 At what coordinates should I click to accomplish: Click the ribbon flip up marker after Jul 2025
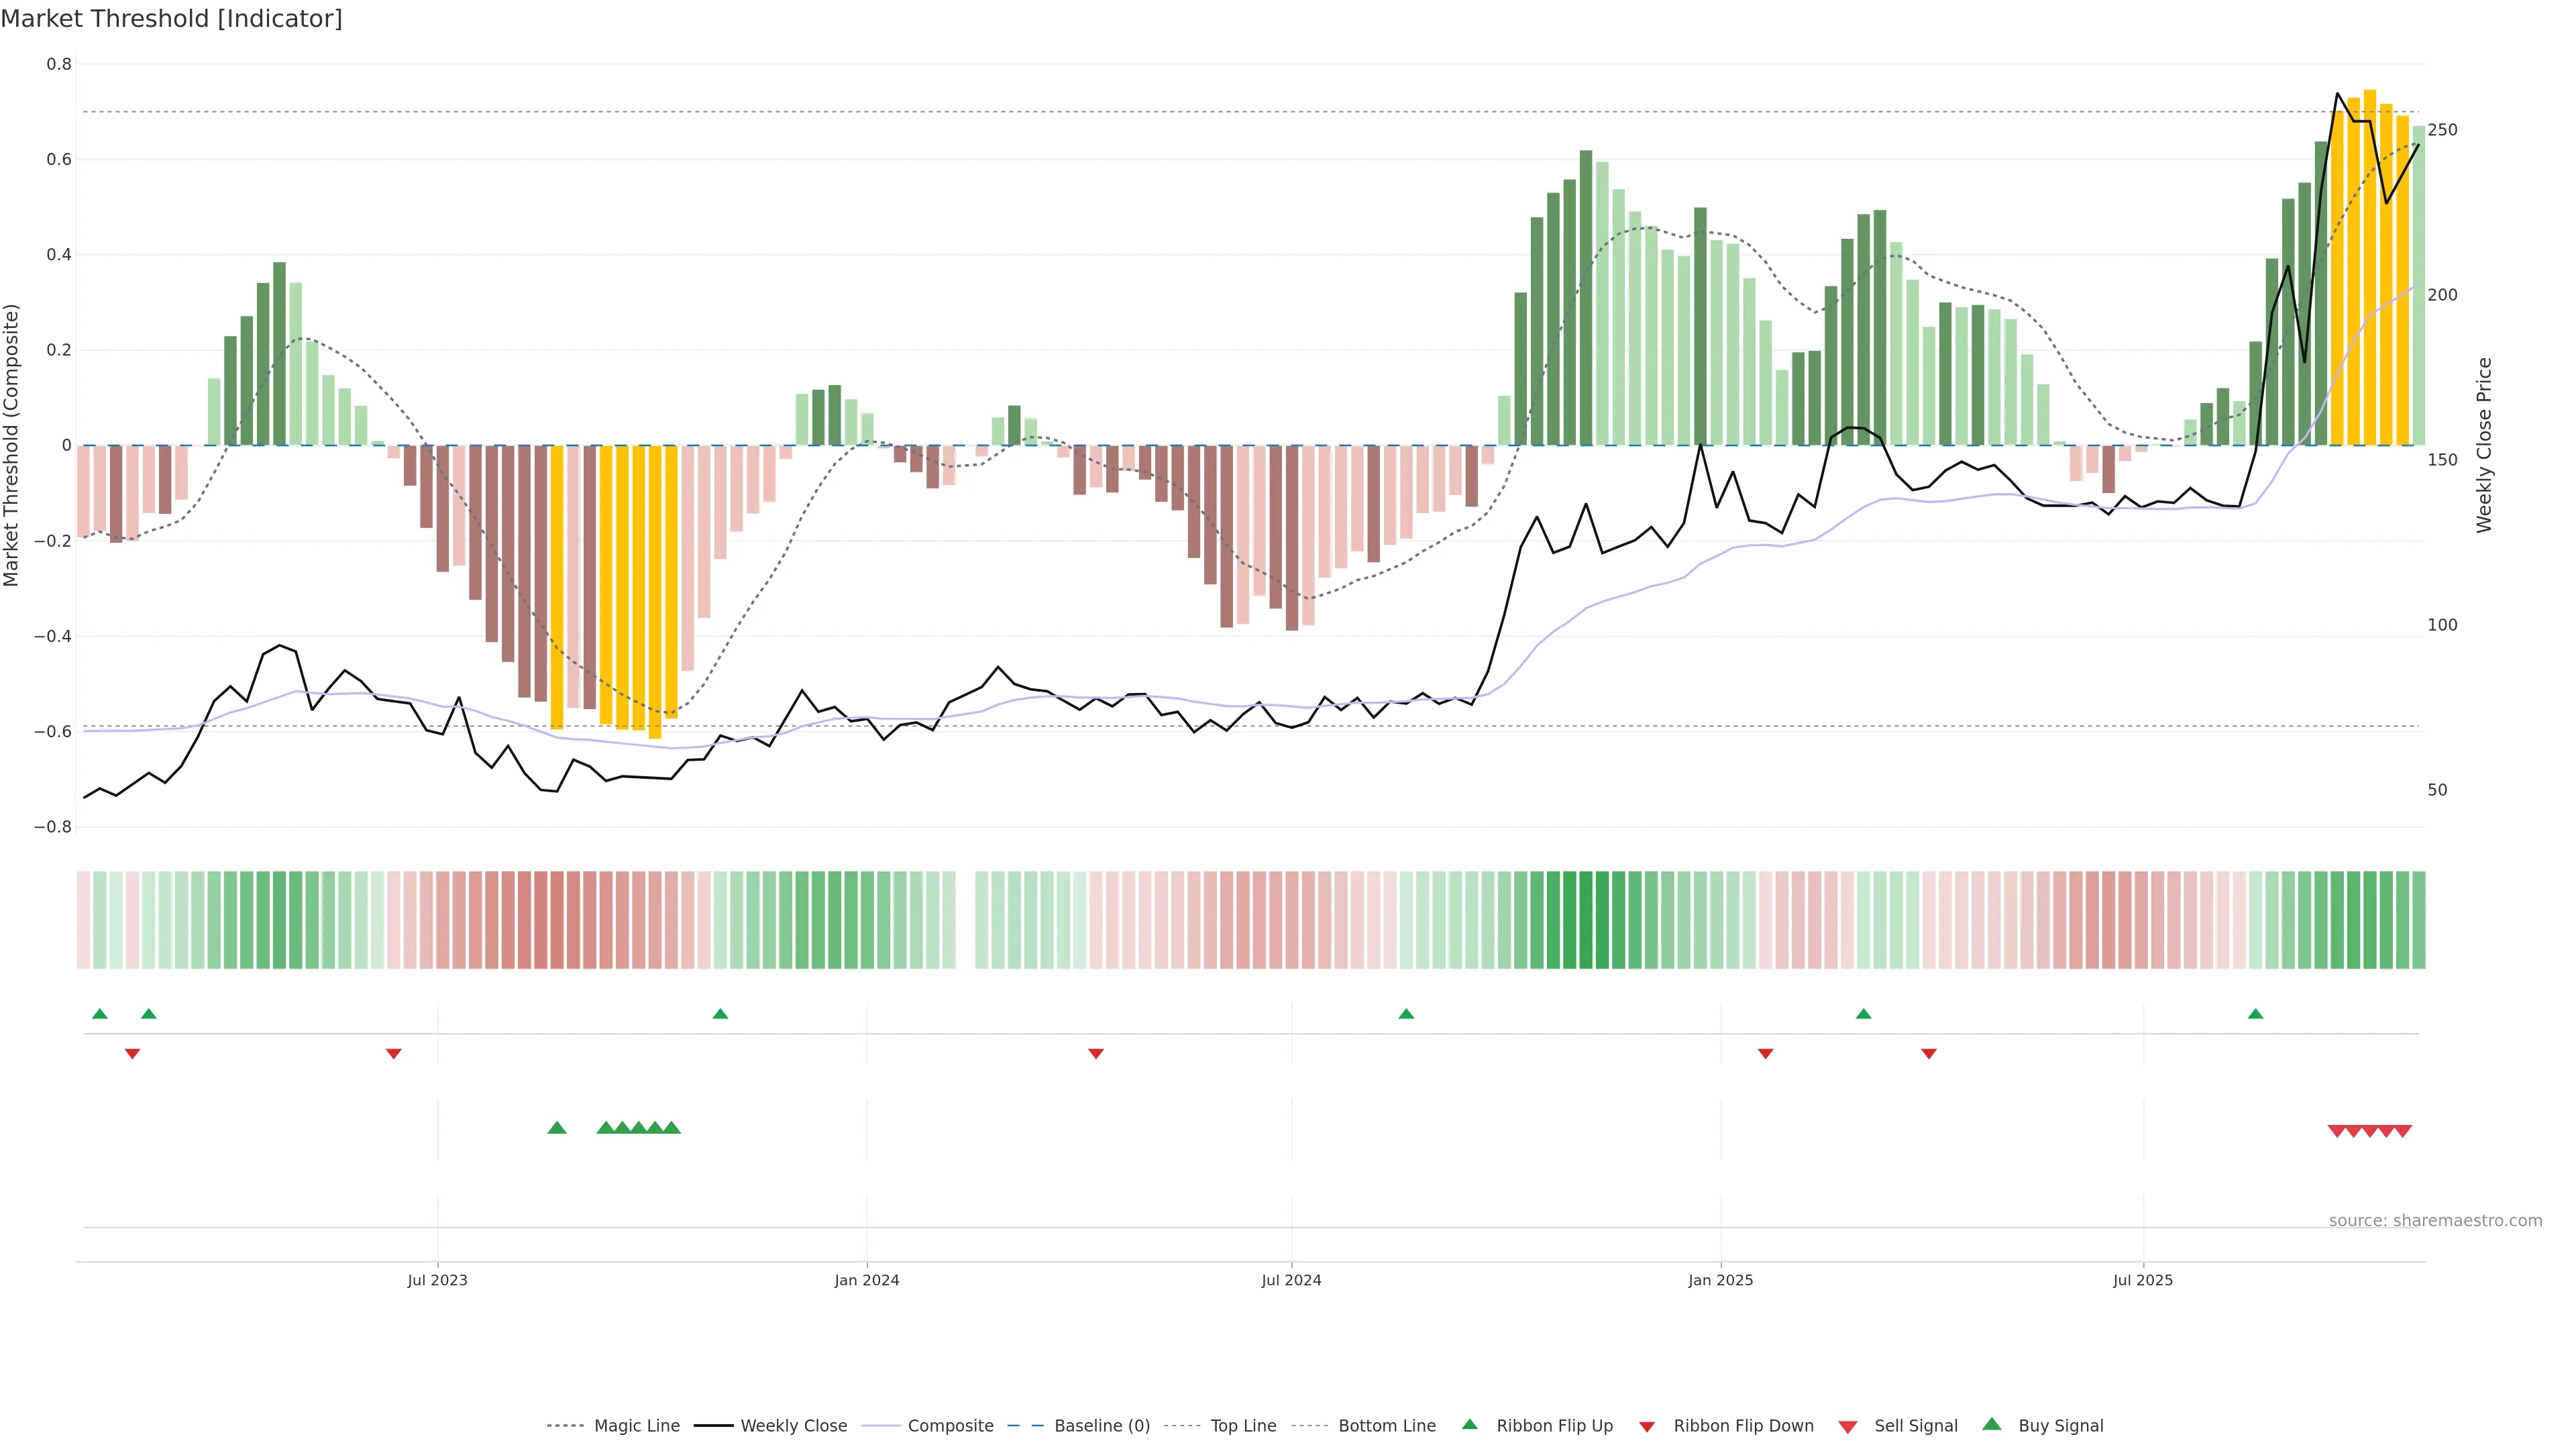tap(2255, 1014)
